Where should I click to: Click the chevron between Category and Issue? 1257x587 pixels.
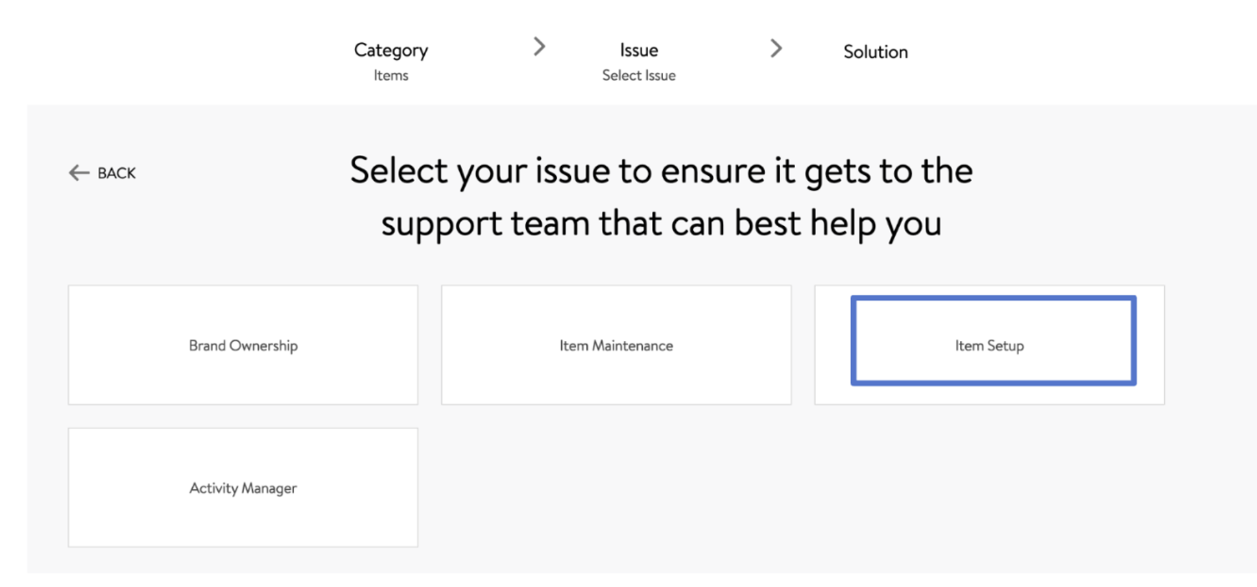point(539,47)
